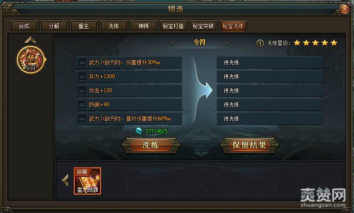
Task: Click the first refinement star
Action: tap(297, 43)
